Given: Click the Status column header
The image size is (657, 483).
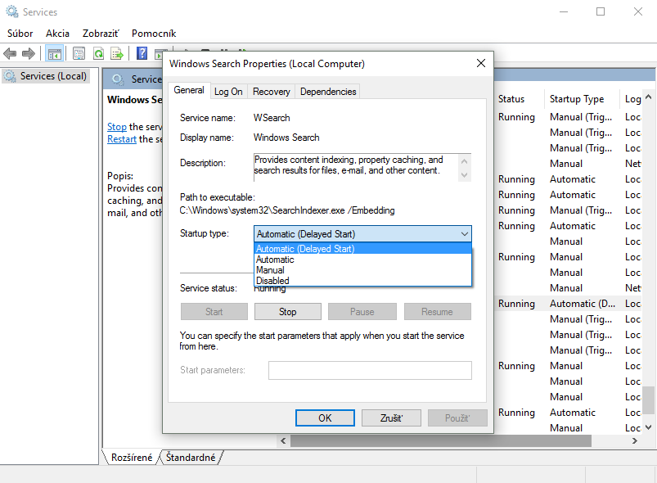Looking at the screenshot, I should (x=519, y=99).
